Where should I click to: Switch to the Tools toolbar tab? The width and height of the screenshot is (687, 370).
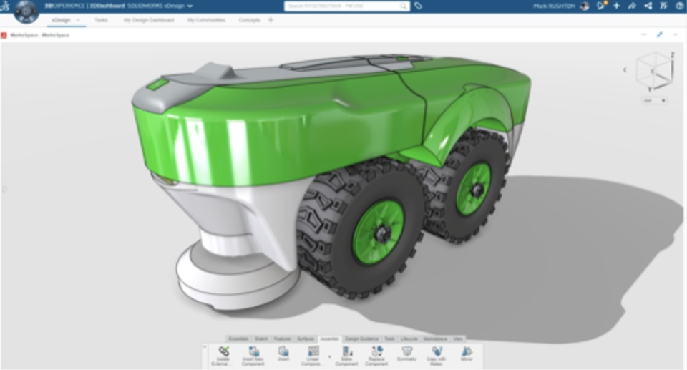tap(389, 339)
